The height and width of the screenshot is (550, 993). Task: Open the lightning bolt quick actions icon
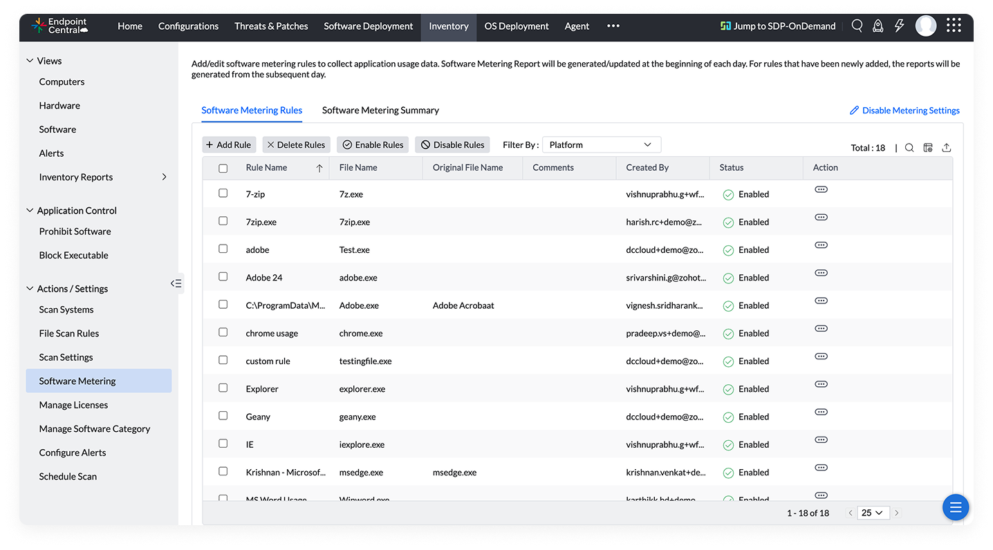[899, 26]
